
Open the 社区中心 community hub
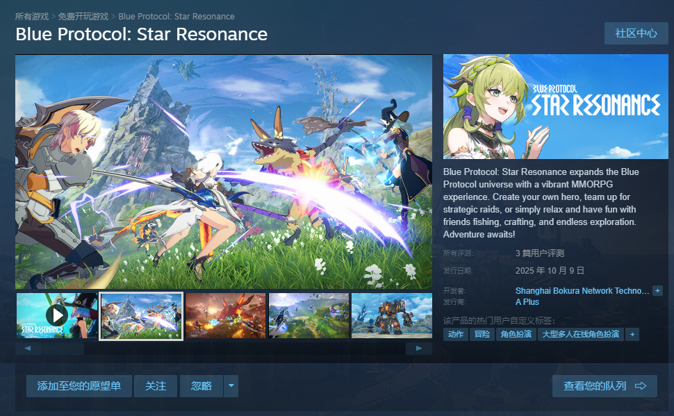pos(636,33)
